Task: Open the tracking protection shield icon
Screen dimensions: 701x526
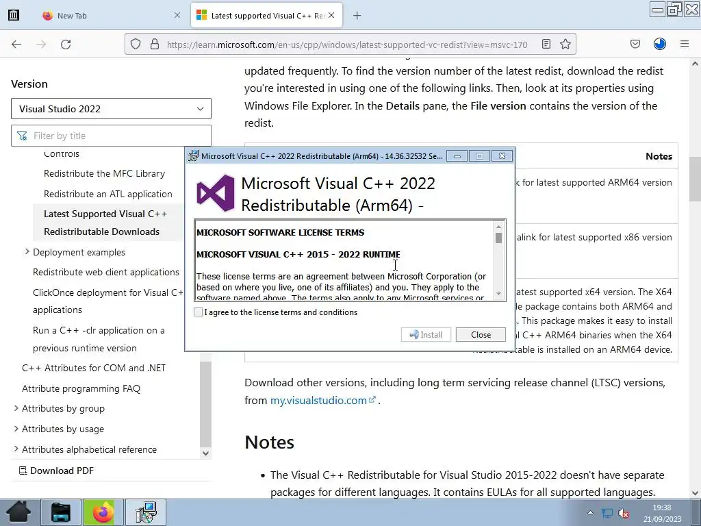Action: (136, 45)
